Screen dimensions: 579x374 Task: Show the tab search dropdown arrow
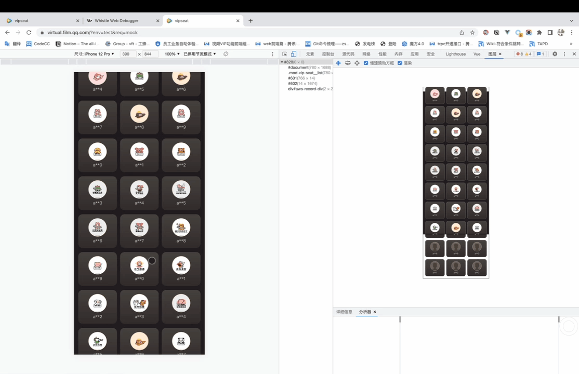pyautogui.click(x=571, y=21)
